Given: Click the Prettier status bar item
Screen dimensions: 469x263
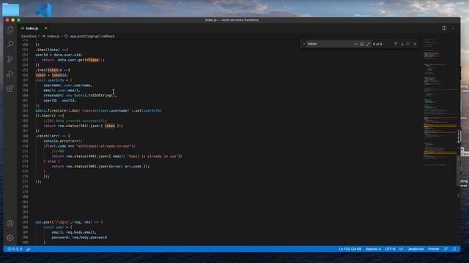Looking at the screenshot, I should point(433,248).
